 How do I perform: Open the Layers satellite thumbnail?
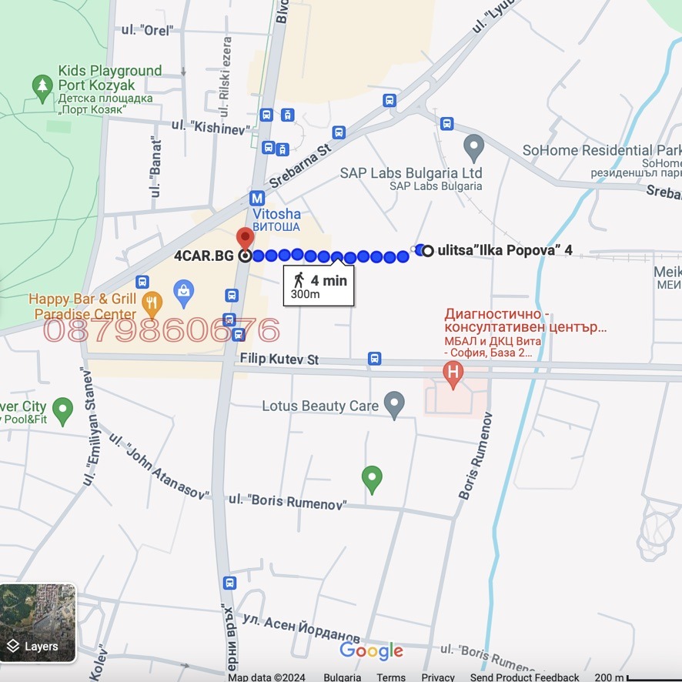(38, 623)
